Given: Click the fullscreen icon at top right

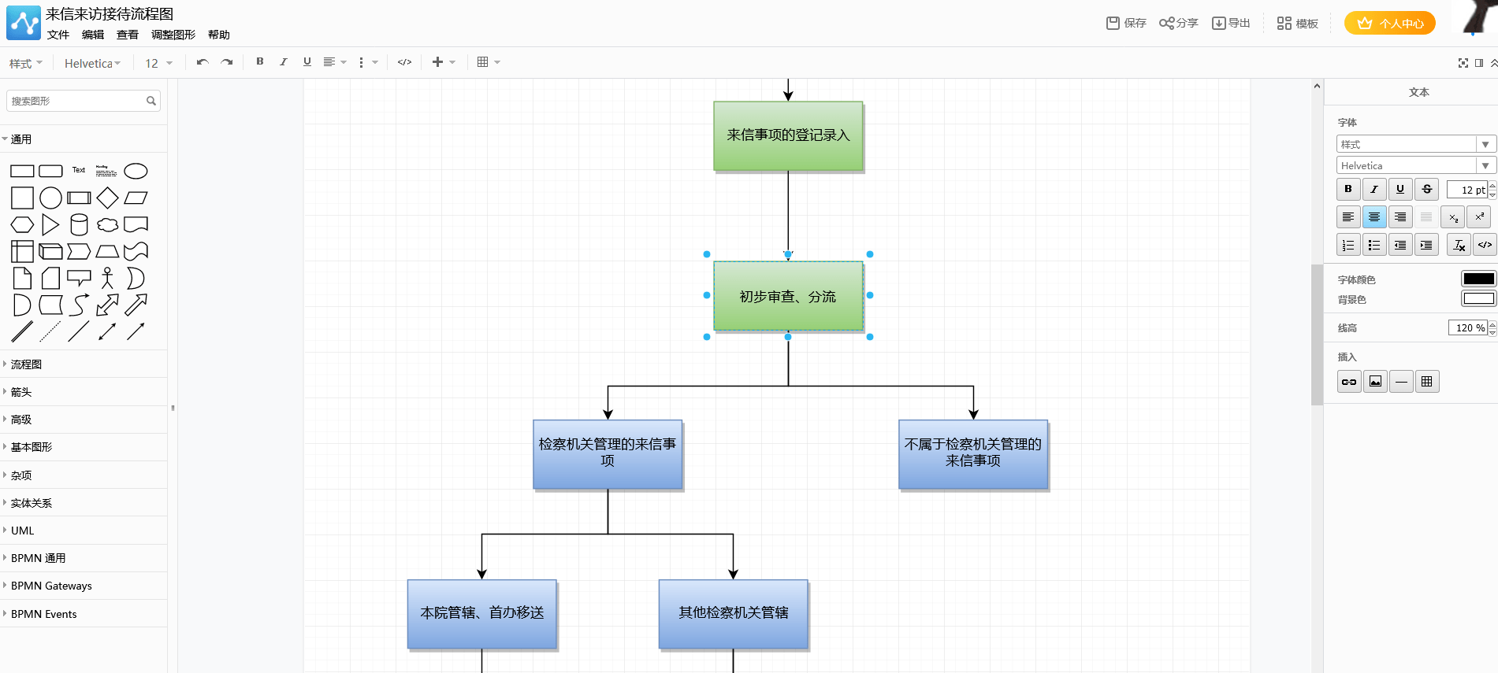Looking at the screenshot, I should pos(1463,63).
